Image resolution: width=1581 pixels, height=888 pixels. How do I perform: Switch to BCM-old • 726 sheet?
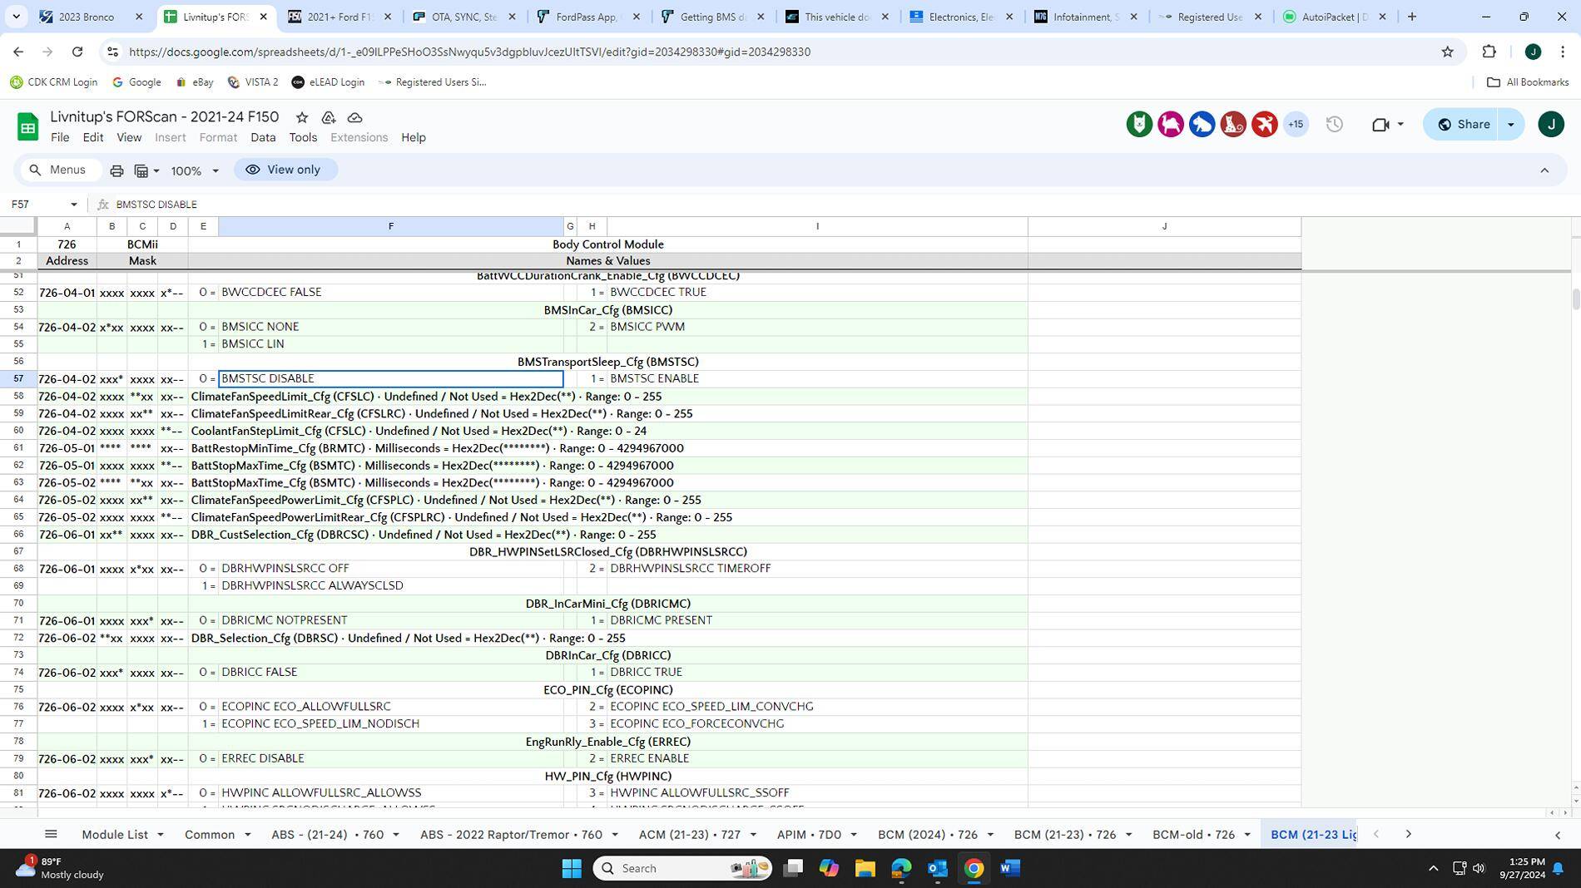tap(1193, 835)
